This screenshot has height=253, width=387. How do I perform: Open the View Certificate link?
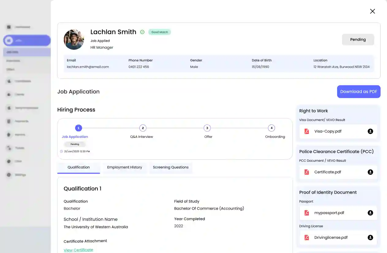78,250
